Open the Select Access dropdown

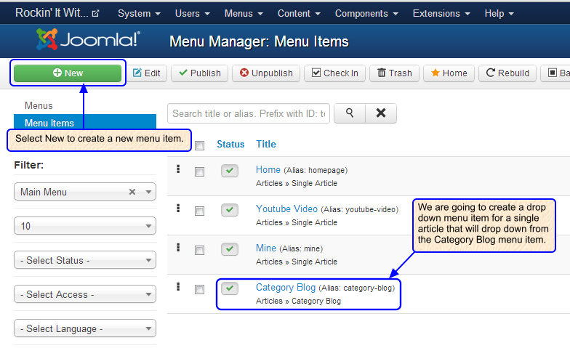[85, 294]
